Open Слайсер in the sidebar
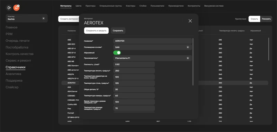The image size is (277, 132). click(x=12, y=87)
